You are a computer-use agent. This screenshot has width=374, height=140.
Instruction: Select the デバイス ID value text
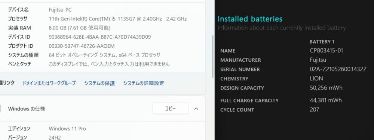pyautogui.click(x=100, y=37)
